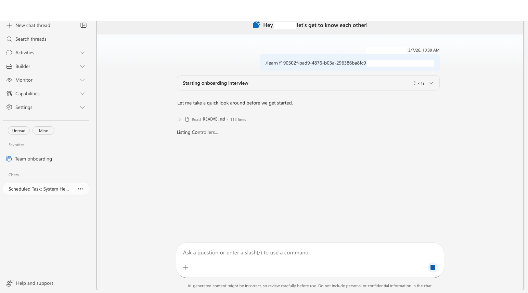Open the Capabilities menu item

(46, 94)
